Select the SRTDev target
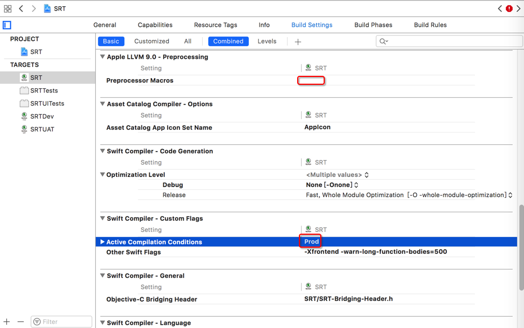 pos(42,116)
